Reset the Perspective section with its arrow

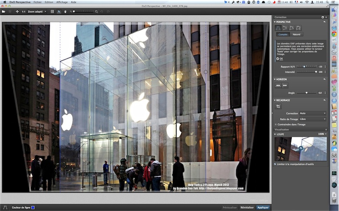pos(325,22)
